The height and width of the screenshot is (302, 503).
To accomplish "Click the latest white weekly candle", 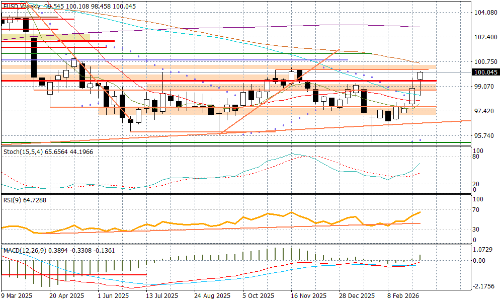I will pos(421,76).
